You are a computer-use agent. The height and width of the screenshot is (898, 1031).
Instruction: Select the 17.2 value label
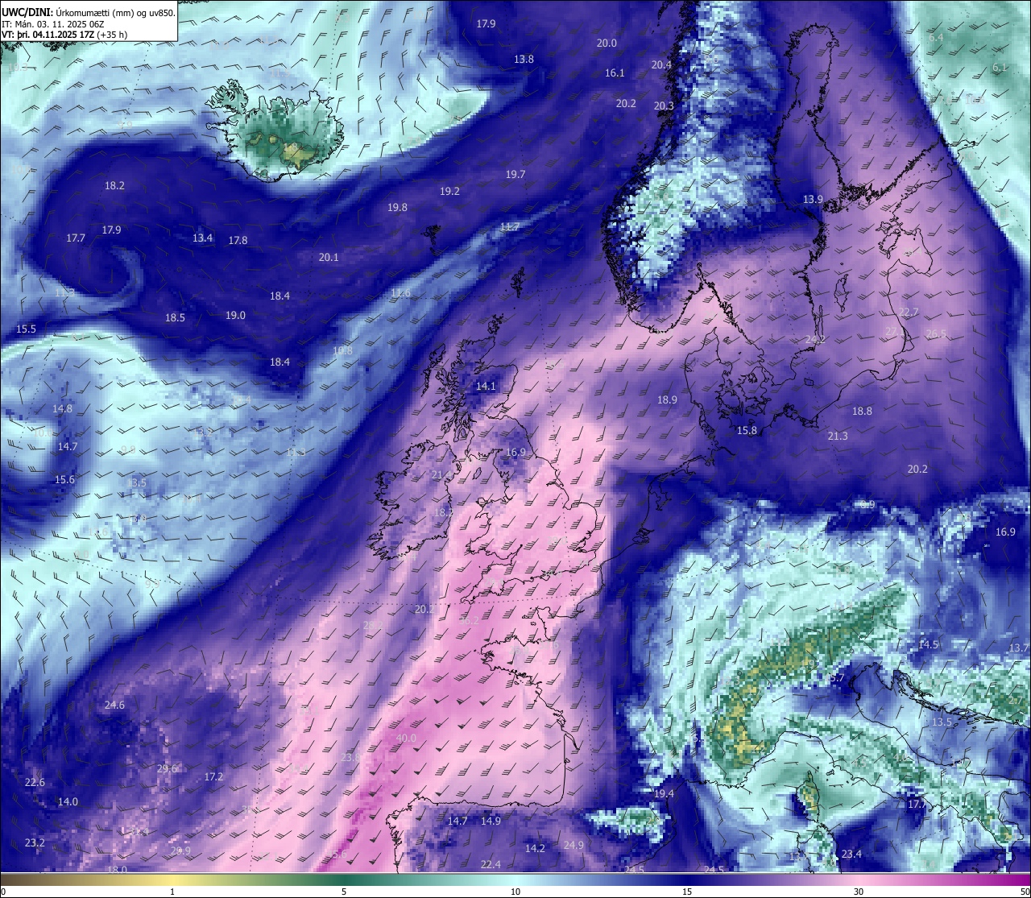point(213,777)
